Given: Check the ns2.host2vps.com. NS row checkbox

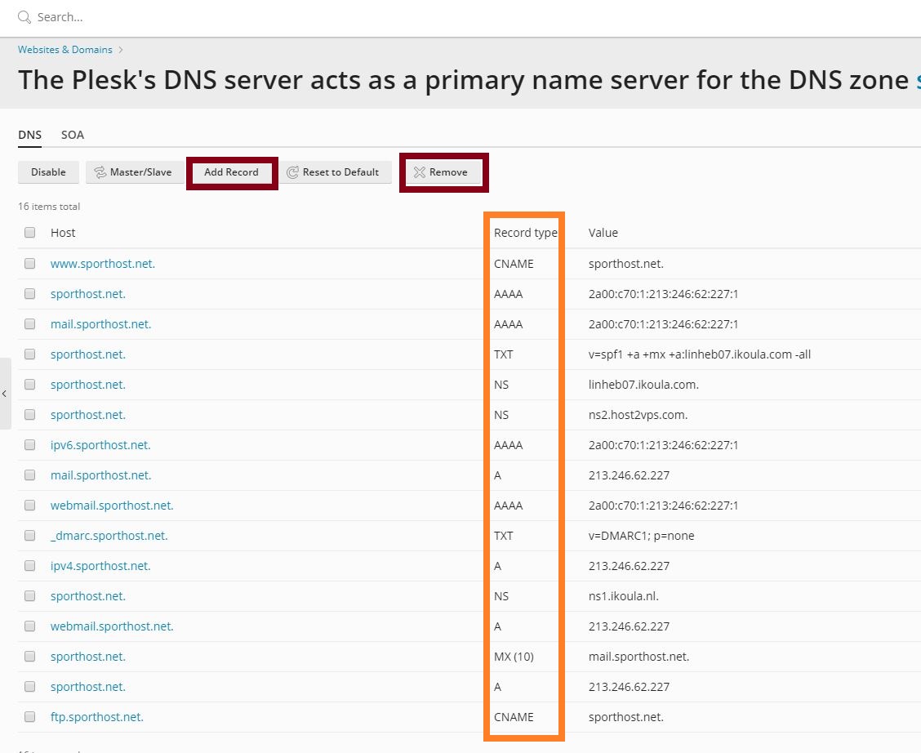Looking at the screenshot, I should (30, 415).
